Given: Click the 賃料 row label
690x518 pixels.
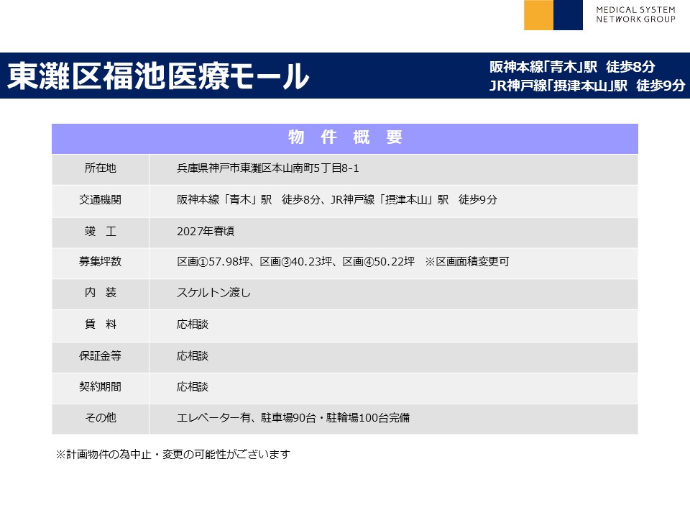Looking at the screenshot, I should pos(100,324).
